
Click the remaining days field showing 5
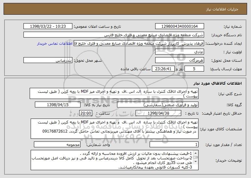click(194, 69)
